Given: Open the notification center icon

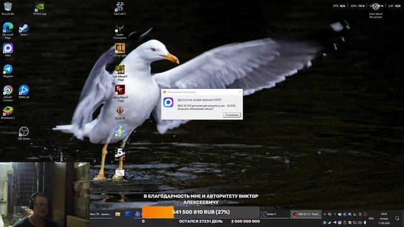Looking at the screenshot, I should coord(397,218).
